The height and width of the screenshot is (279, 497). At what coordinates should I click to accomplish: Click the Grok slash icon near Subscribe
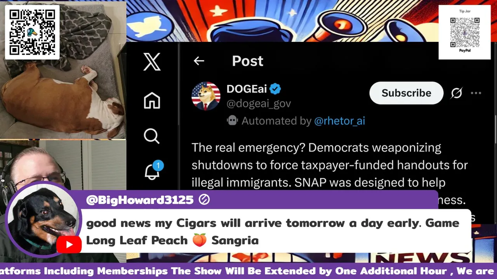[457, 93]
